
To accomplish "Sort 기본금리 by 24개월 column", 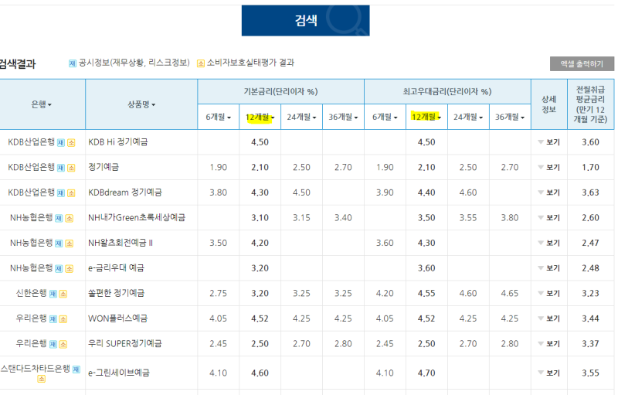I will pos(301,117).
